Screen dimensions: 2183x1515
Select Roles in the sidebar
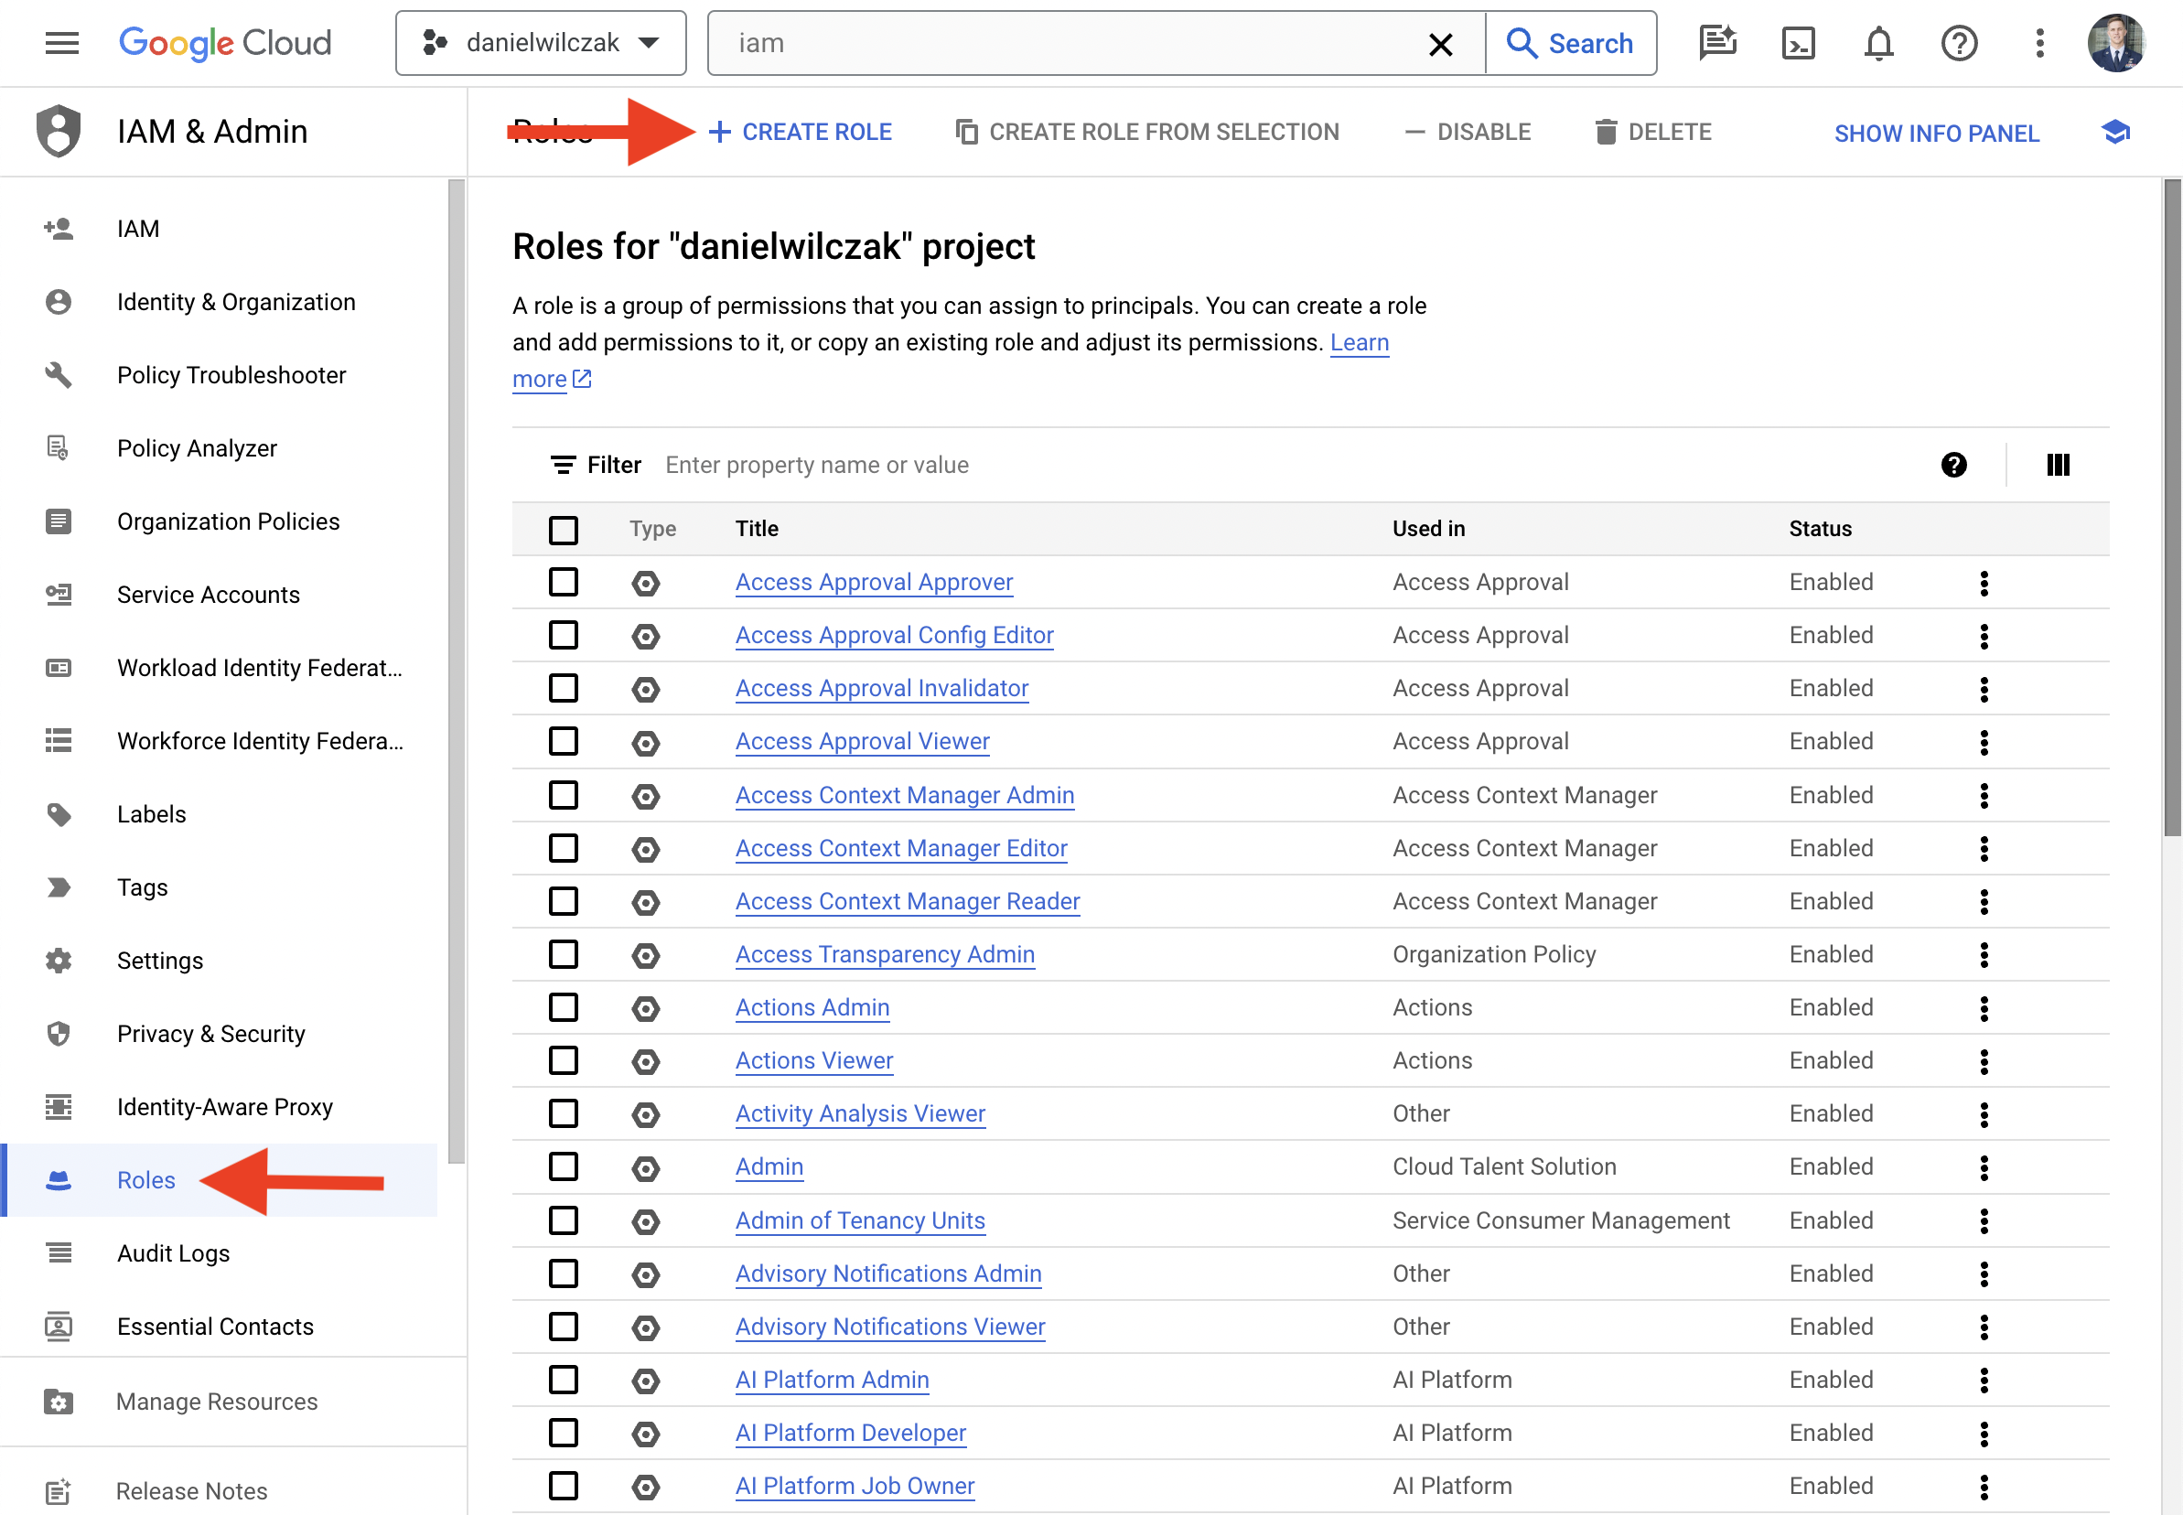pos(219,1180)
